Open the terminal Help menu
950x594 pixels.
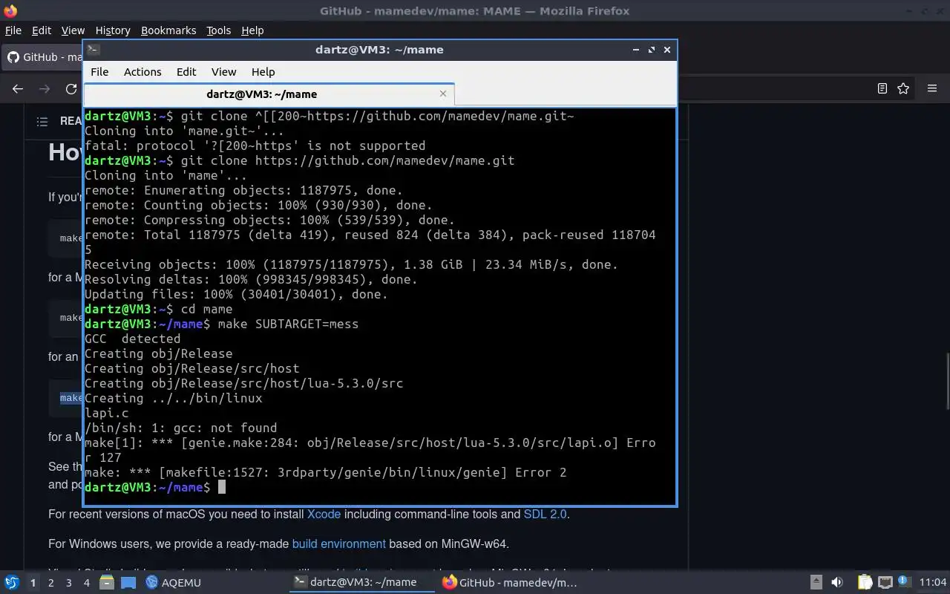263,72
